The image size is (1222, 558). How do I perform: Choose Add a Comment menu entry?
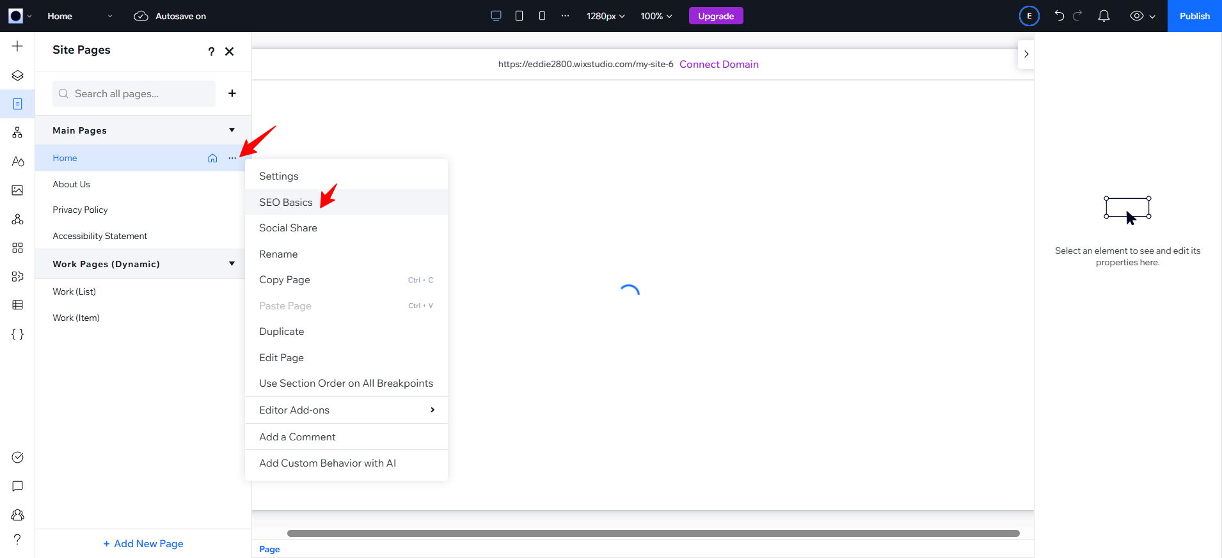(346, 437)
